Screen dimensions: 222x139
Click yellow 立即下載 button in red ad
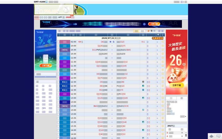[177, 85]
